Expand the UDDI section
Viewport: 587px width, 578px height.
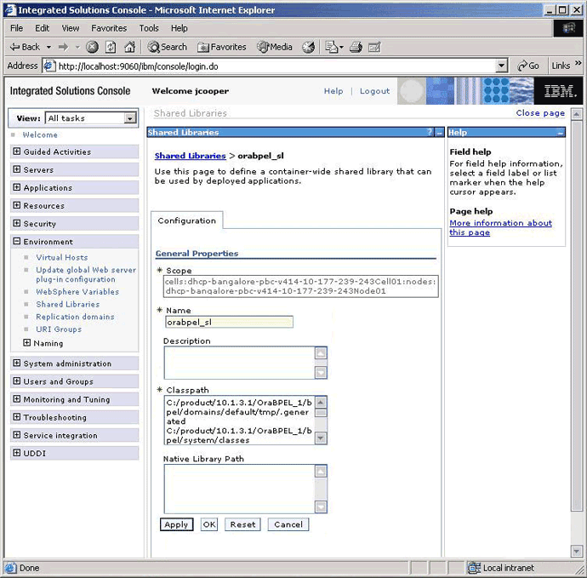[x=16, y=453]
